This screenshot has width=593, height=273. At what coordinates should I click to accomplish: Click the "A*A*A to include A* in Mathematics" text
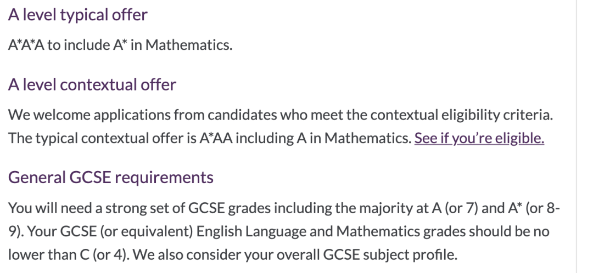point(120,45)
